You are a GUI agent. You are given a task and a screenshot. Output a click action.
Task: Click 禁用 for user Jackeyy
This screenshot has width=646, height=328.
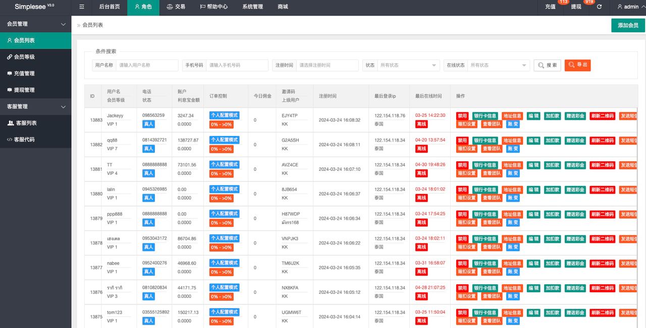pyautogui.click(x=462, y=116)
